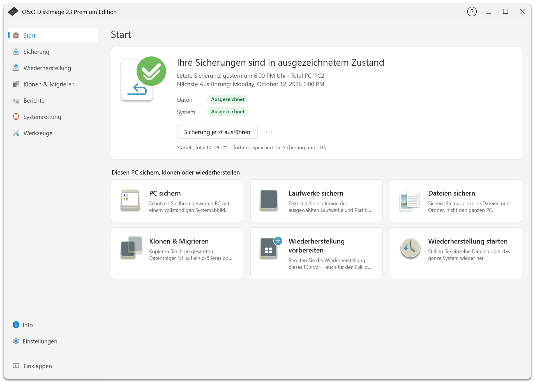Click heading 'Ihre Sicherungen sind in ausgezeichnetem Zustand'
The image size is (535, 383).
tap(280, 62)
